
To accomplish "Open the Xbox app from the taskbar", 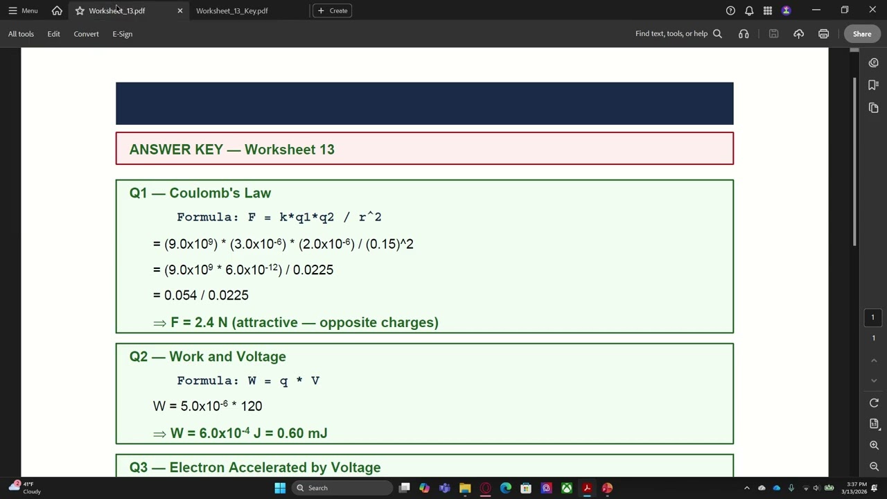I will [567, 488].
